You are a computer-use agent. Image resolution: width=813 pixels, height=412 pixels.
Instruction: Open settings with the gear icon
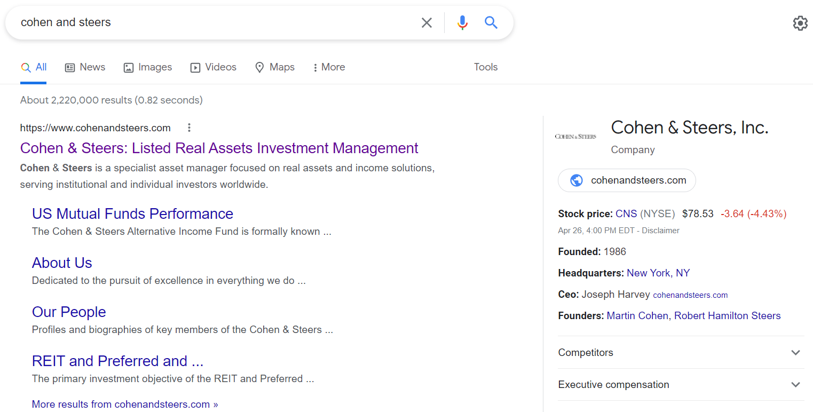click(x=800, y=23)
